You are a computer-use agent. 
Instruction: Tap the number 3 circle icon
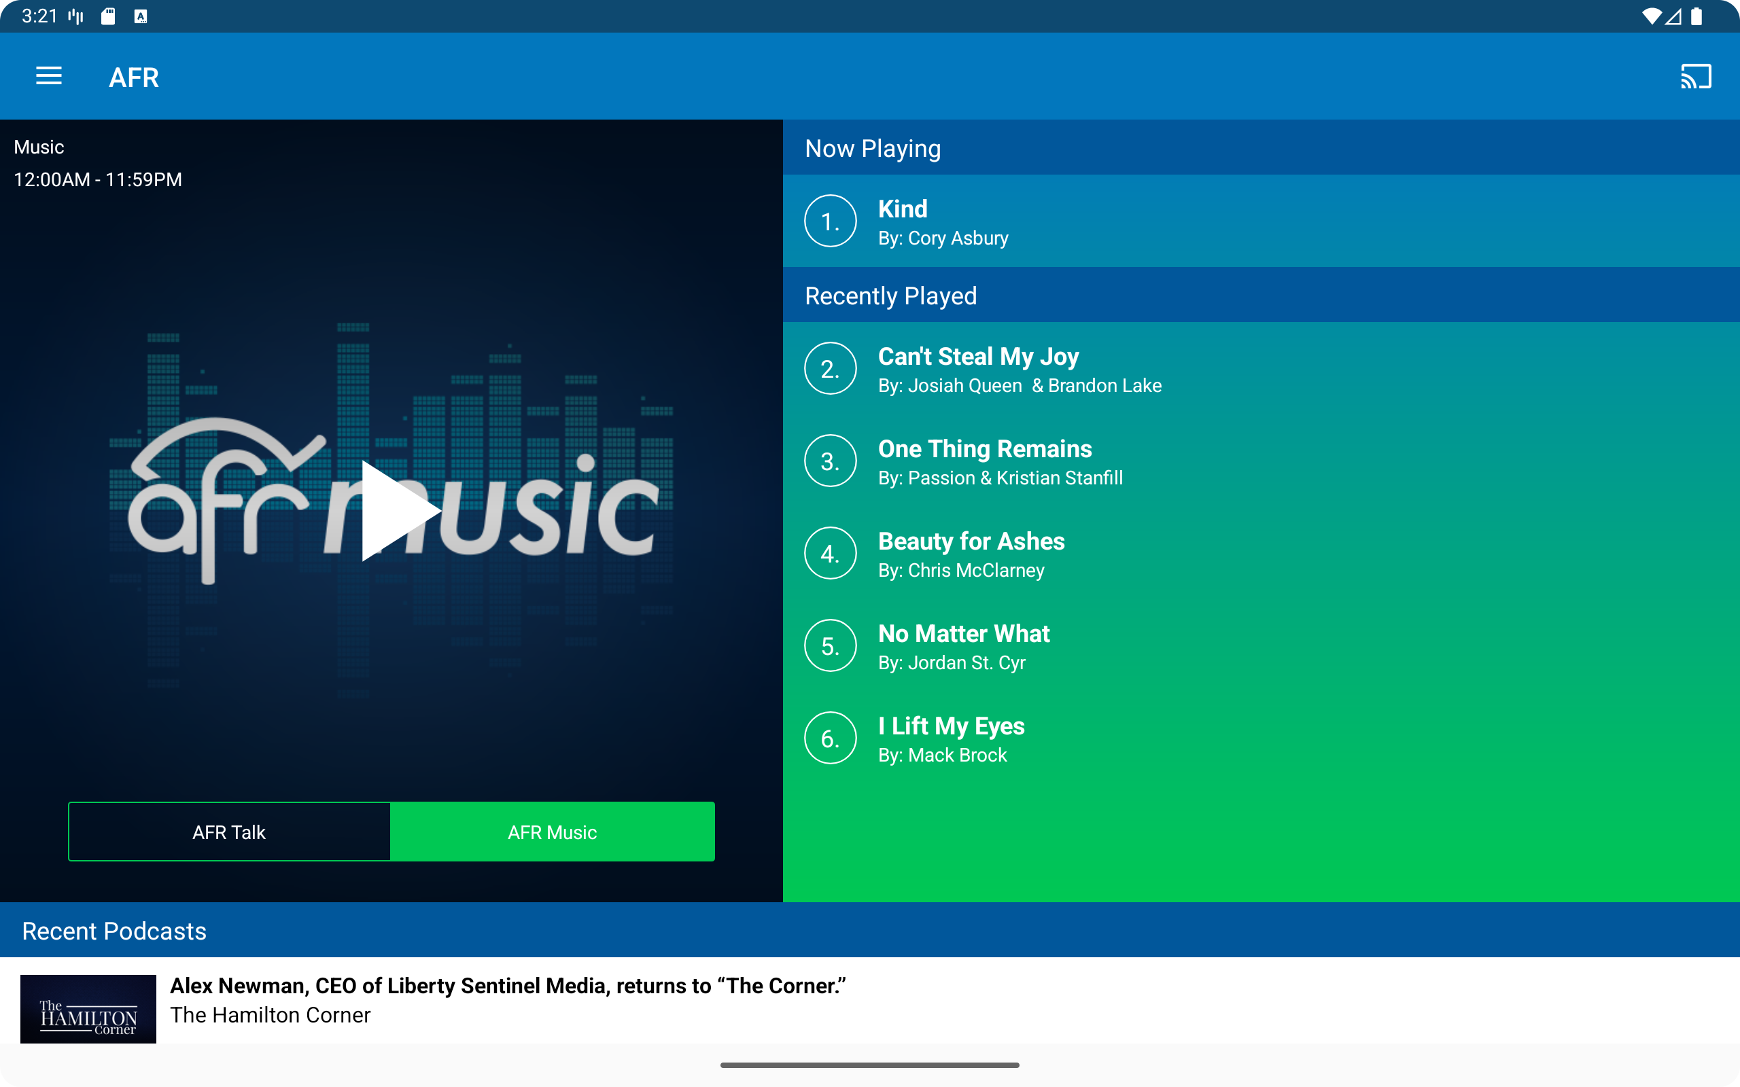point(831,461)
